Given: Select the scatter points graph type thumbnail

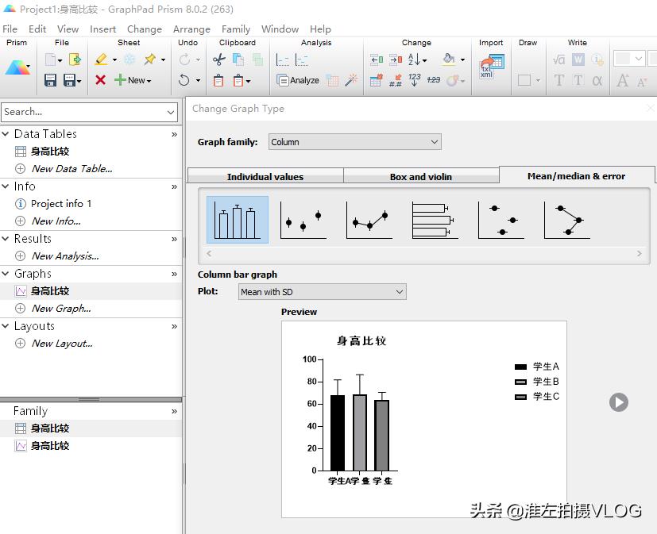Looking at the screenshot, I should click(x=303, y=219).
